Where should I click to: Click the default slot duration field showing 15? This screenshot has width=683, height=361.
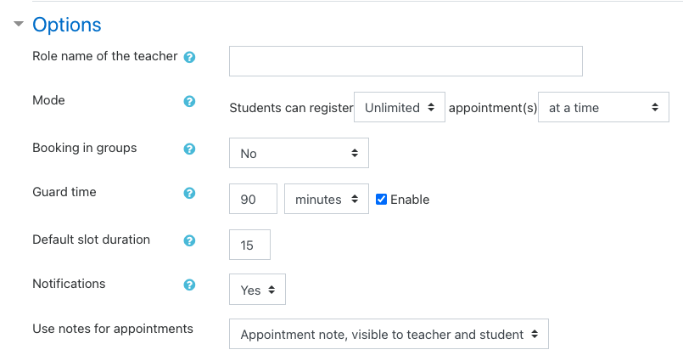tap(249, 245)
